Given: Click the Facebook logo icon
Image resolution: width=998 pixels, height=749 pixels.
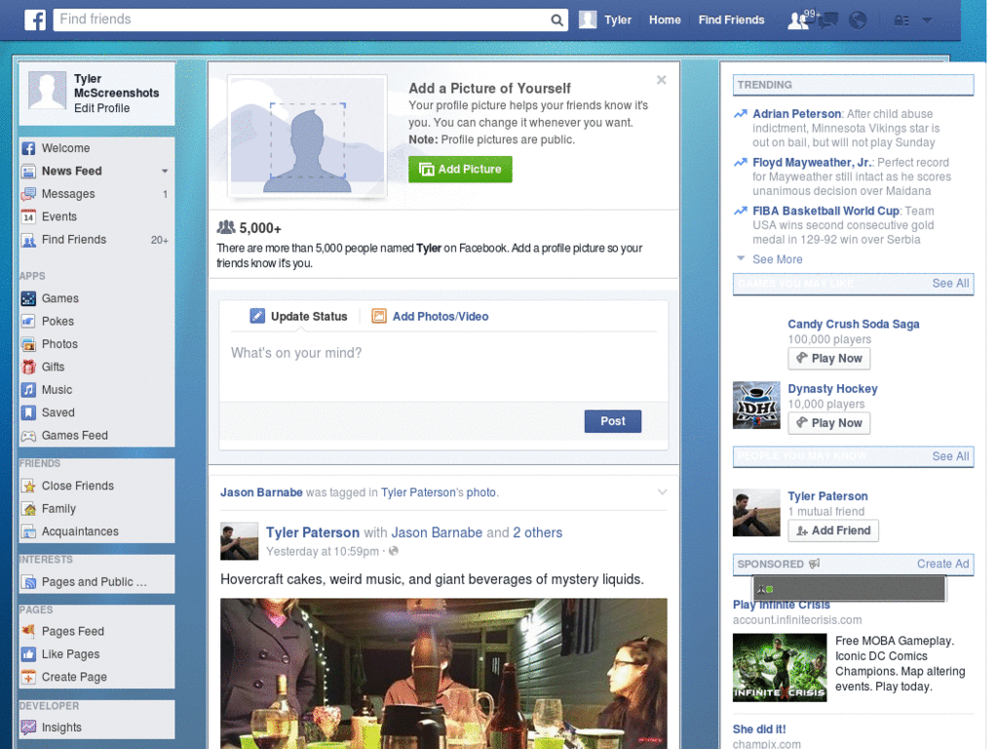Looking at the screenshot, I should click(35, 20).
